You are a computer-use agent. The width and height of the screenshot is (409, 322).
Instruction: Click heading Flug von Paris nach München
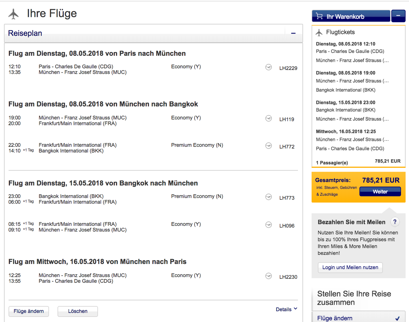97,54
